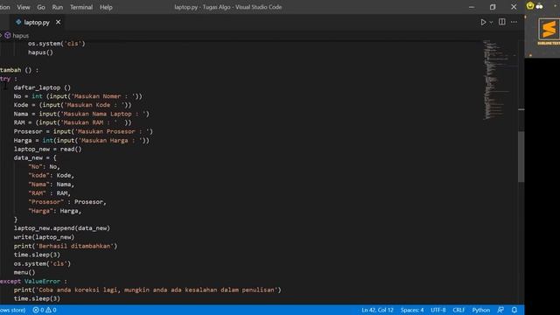Minimize the VS Code window
The image size is (560, 315).
tap(472, 7)
